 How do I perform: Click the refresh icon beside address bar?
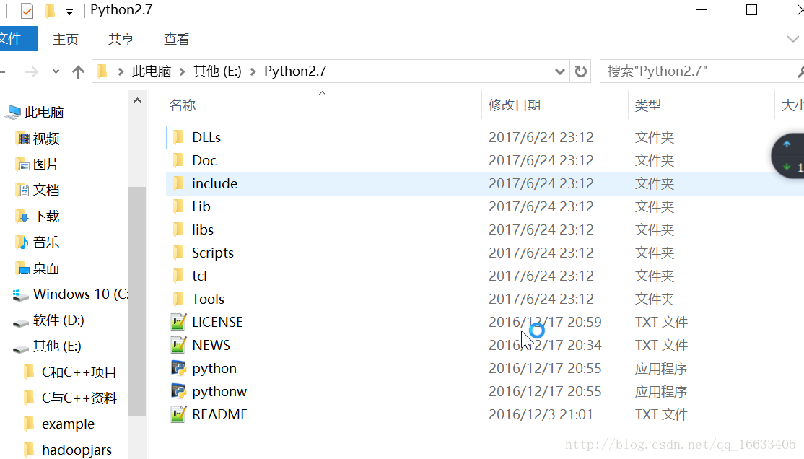pos(580,71)
